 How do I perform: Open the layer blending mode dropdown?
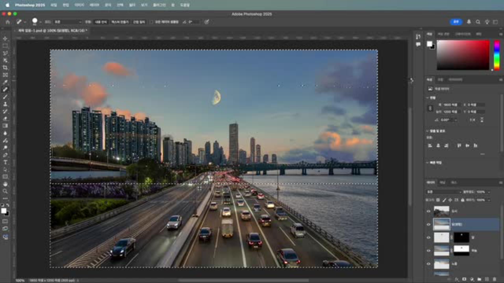(x=443, y=192)
